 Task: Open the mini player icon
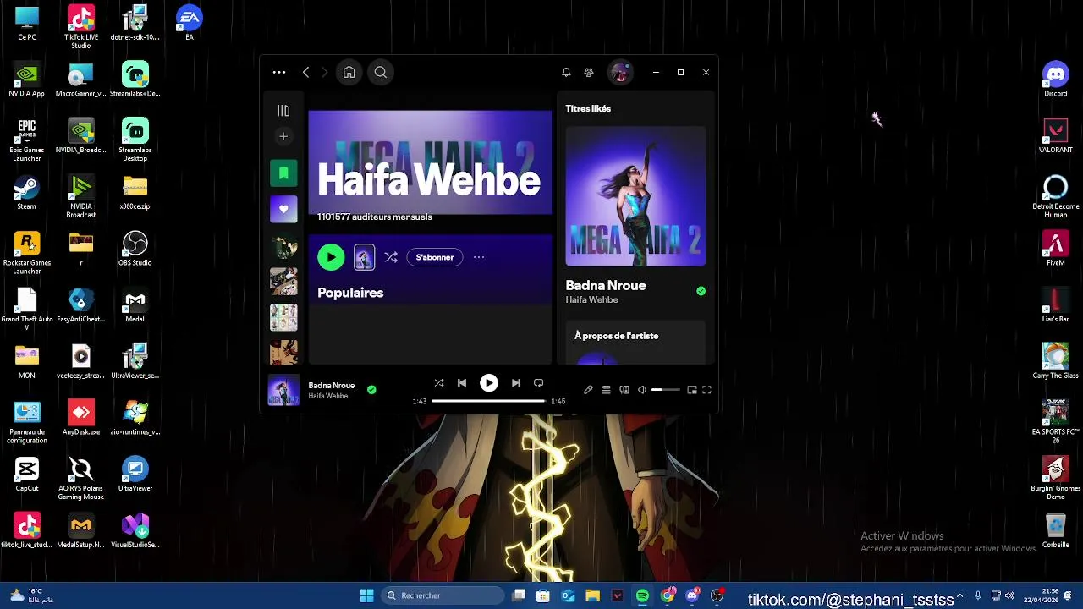click(x=692, y=390)
